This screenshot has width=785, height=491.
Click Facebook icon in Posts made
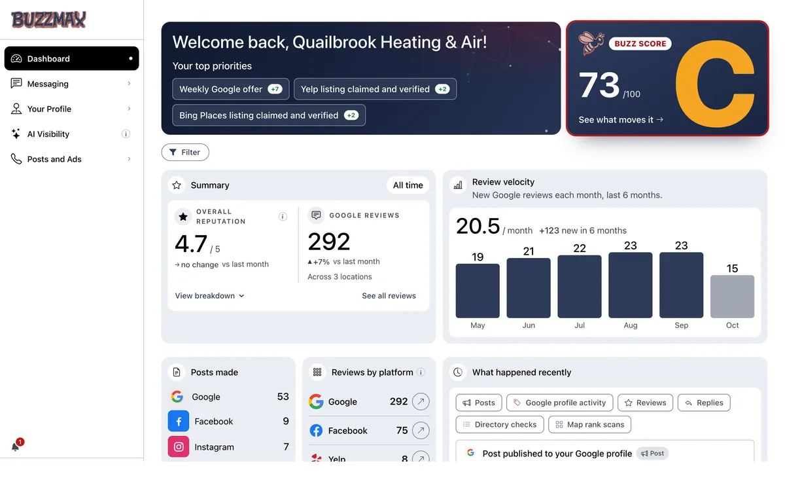pos(179,422)
